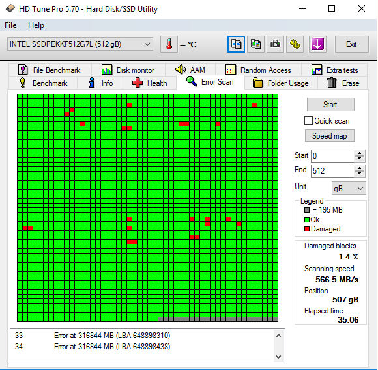The height and width of the screenshot is (370, 378).
Task: Save screenshot using the camera icon
Action: tap(275, 44)
